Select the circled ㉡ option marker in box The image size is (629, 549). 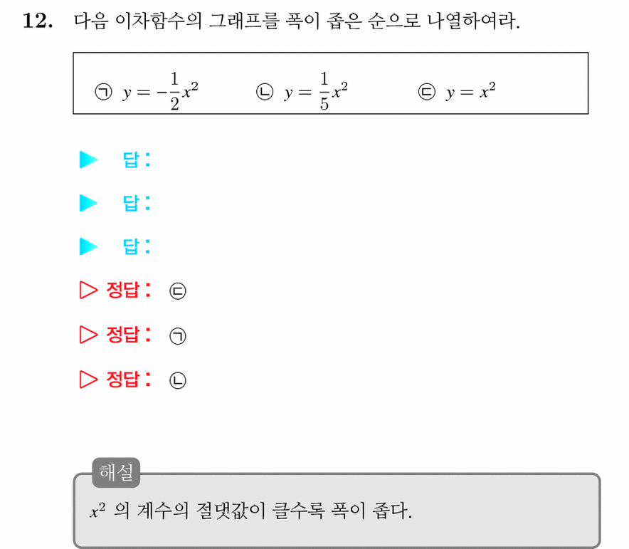(x=265, y=92)
